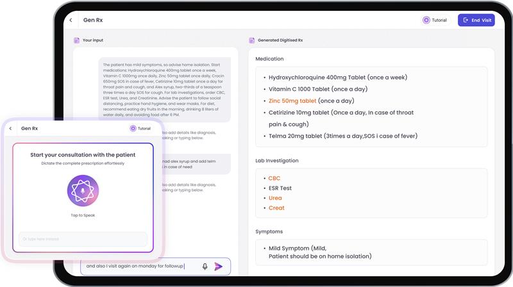The height and width of the screenshot is (287, 513).
Task: Click the document icon next to Your Input
Action: (x=77, y=40)
